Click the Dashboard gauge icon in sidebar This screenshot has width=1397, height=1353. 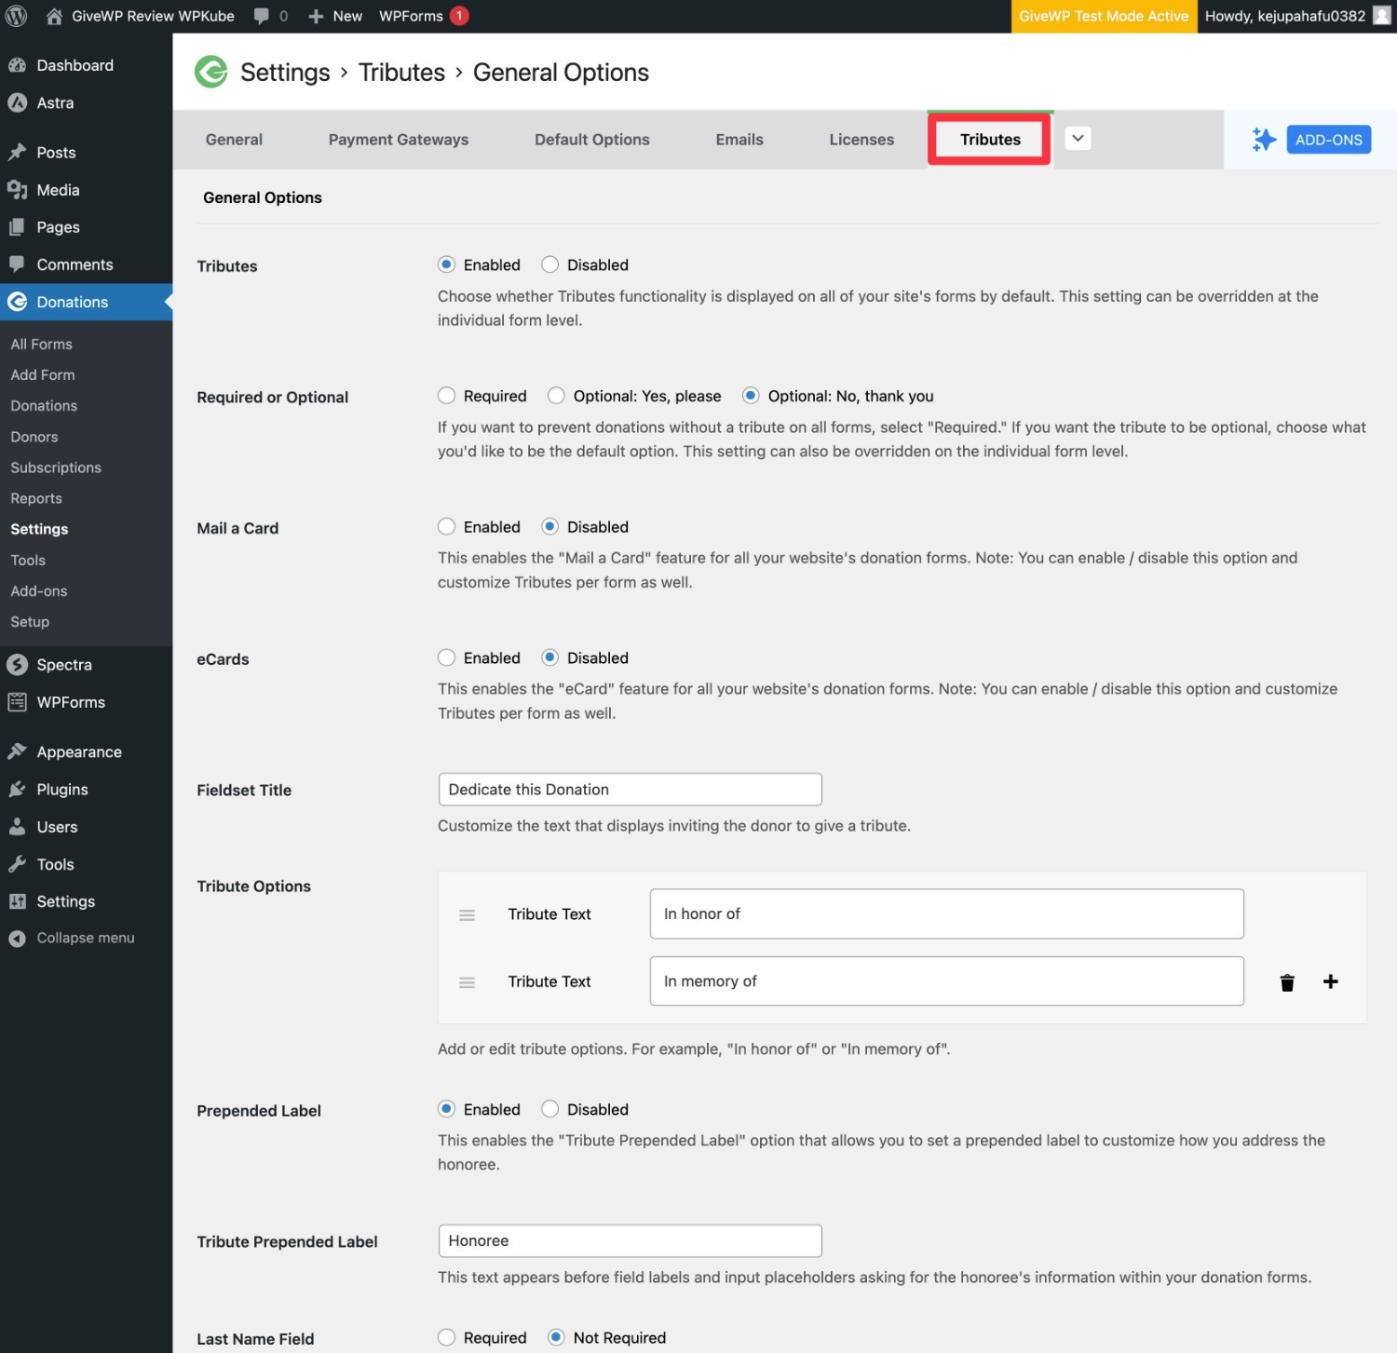pos(17,65)
